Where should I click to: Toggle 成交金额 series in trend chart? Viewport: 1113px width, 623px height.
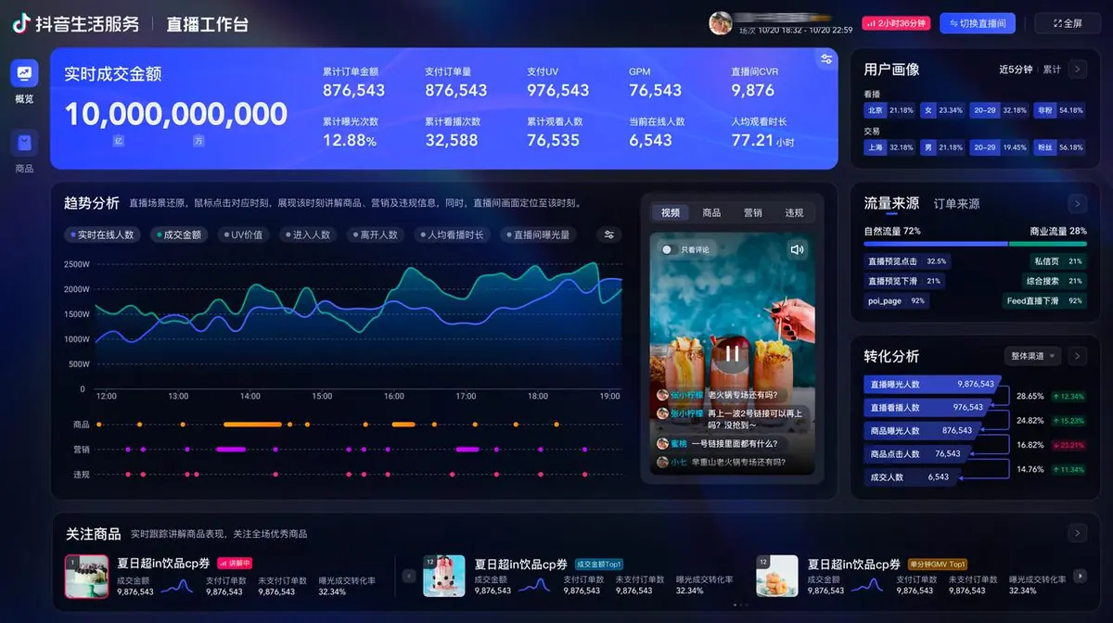click(x=178, y=235)
